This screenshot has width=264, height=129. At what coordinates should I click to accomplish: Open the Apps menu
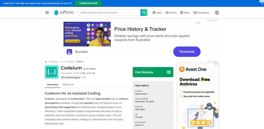point(157,13)
